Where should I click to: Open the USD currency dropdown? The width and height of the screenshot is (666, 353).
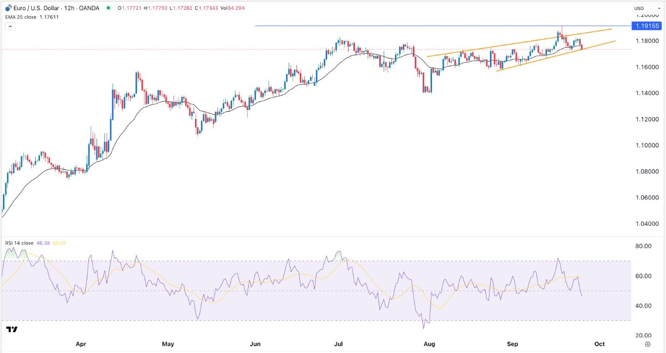647,8
